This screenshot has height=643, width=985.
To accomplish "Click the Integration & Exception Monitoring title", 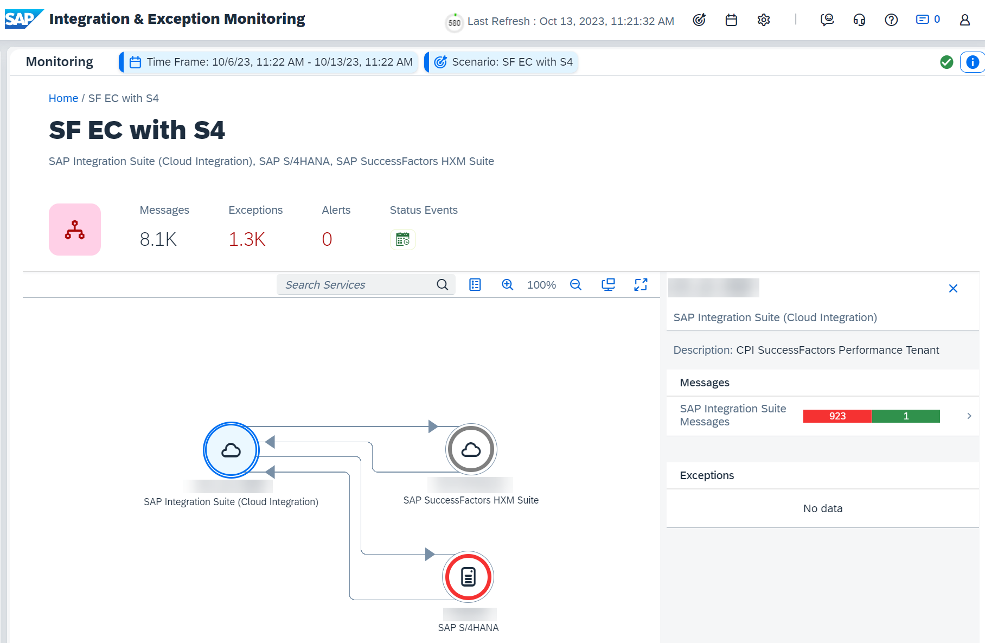I will (177, 19).
